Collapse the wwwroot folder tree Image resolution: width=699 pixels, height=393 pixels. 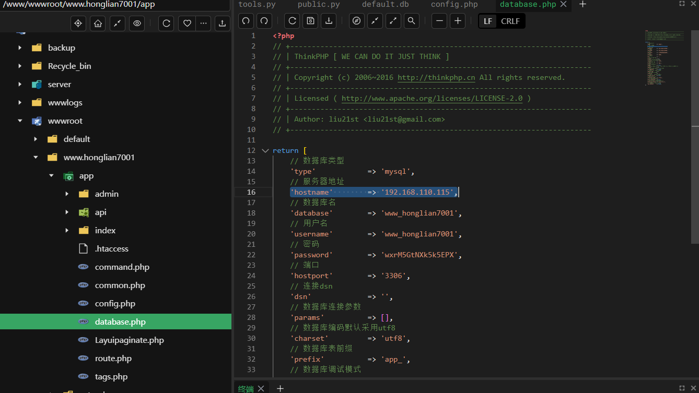click(x=20, y=121)
